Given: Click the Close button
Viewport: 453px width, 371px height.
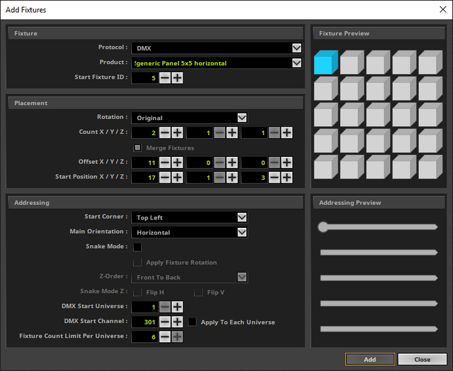Looking at the screenshot, I should click(x=422, y=359).
